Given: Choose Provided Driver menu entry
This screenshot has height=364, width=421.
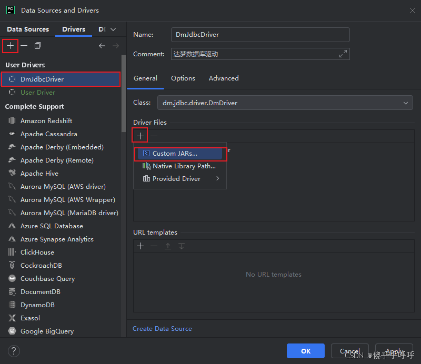Looking at the screenshot, I should tap(180, 178).
